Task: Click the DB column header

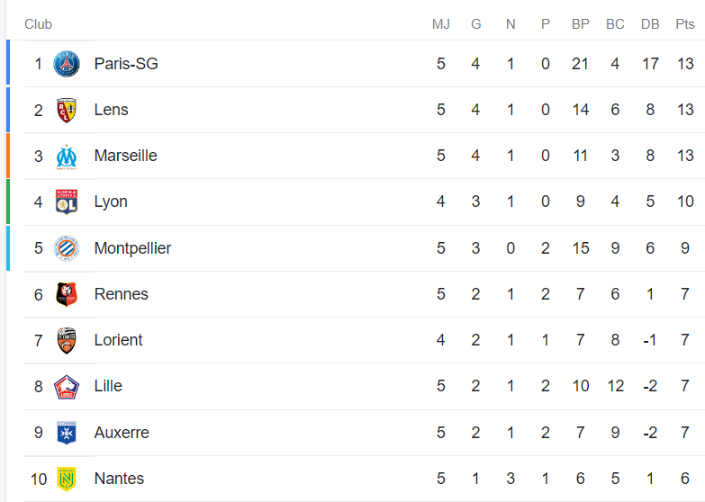Action: (650, 24)
